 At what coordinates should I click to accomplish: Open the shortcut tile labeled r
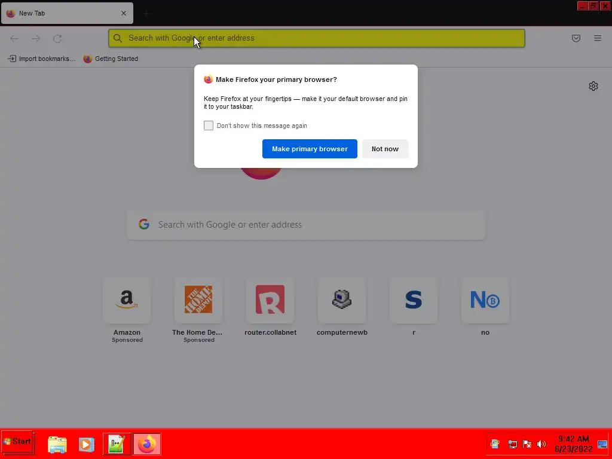coord(414,300)
